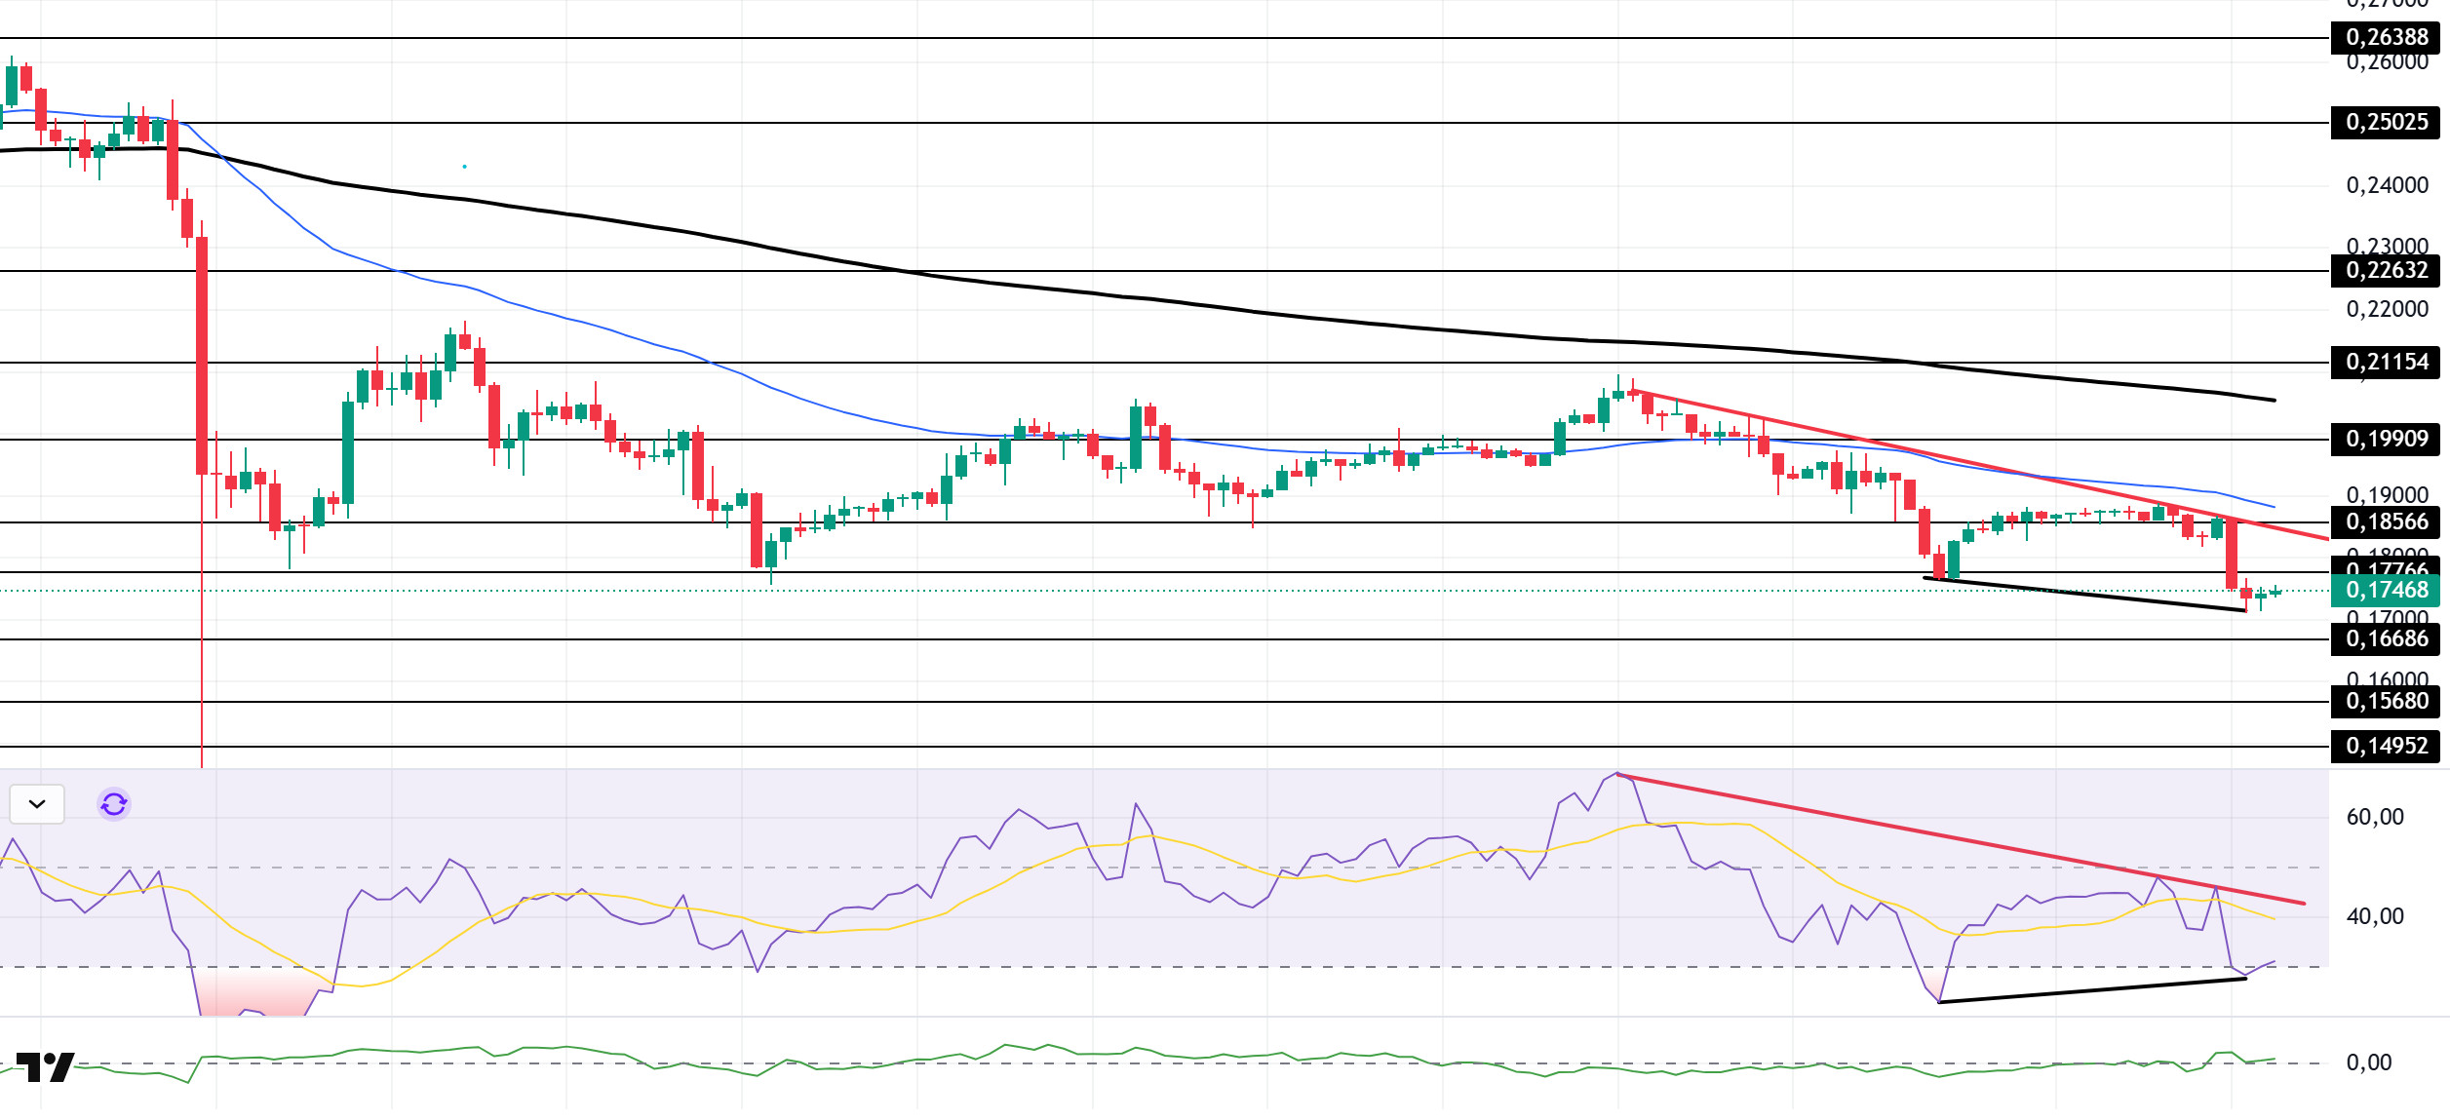Click the 0,21154 resistance level label
This screenshot has width=2450, height=1120.
tap(2385, 362)
